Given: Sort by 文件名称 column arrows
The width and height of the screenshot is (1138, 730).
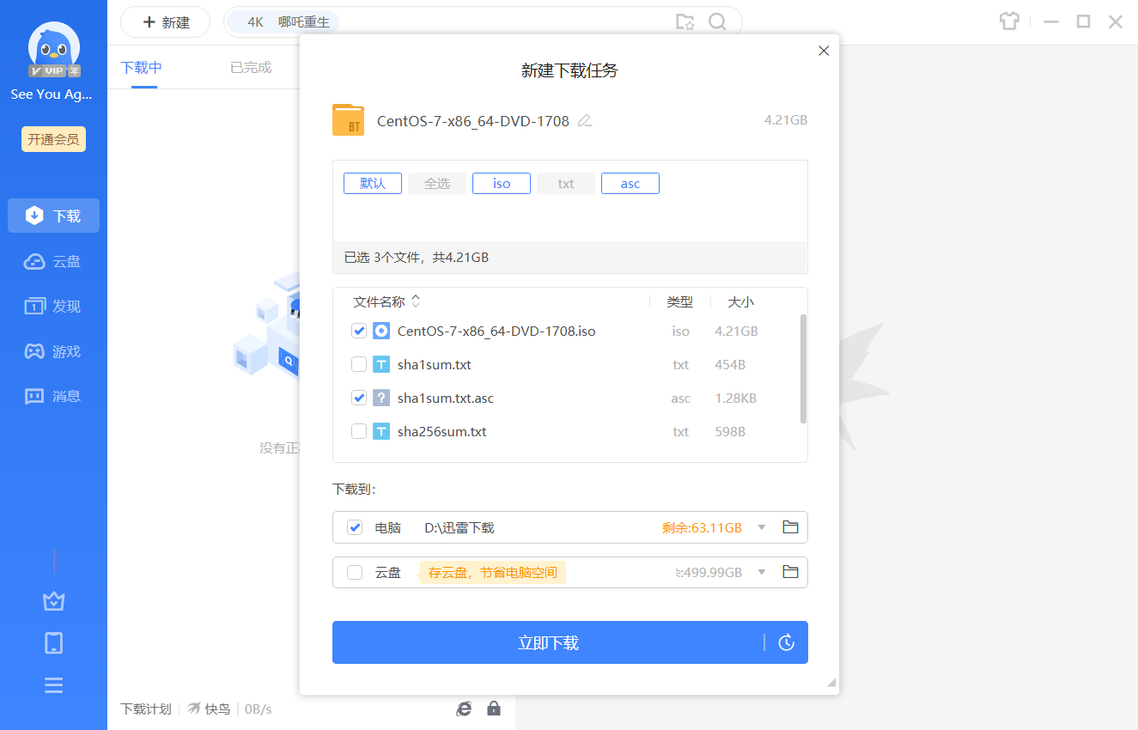Looking at the screenshot, I should pyautogui.click(x=416, y=301).
